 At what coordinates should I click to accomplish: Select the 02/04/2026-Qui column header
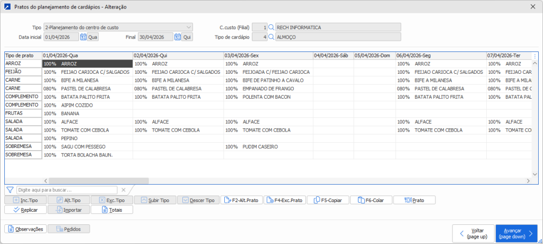[x=178, y=56]
